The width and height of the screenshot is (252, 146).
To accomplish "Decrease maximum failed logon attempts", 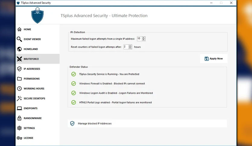I will click(143, 40).
